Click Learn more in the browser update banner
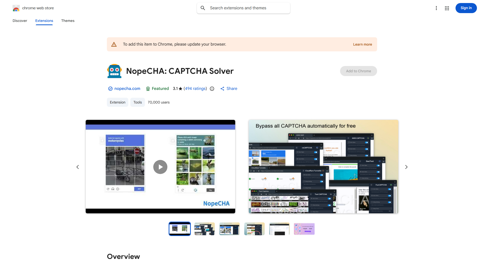484x272 pixels. point(362,44)
